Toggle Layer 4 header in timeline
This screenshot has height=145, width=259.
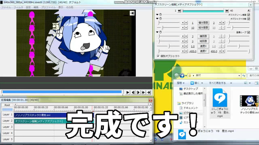click(x=7, y=133)
